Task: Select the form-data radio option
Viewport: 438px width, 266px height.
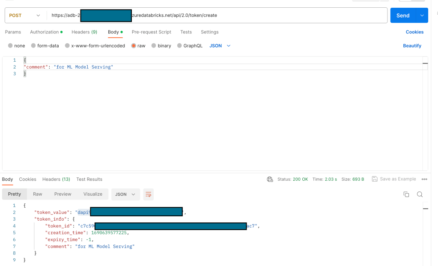Action: (33, 46)
